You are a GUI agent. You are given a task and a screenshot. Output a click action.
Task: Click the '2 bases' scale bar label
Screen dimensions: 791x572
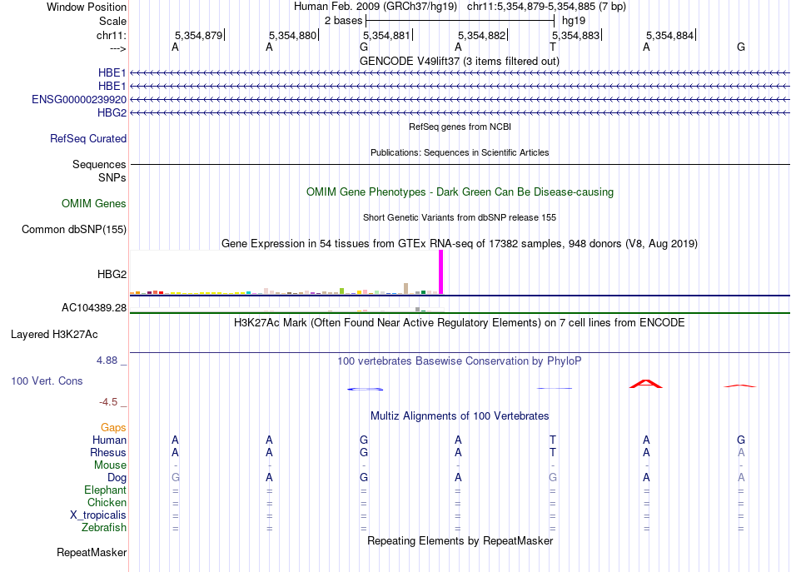pos(343,21)
